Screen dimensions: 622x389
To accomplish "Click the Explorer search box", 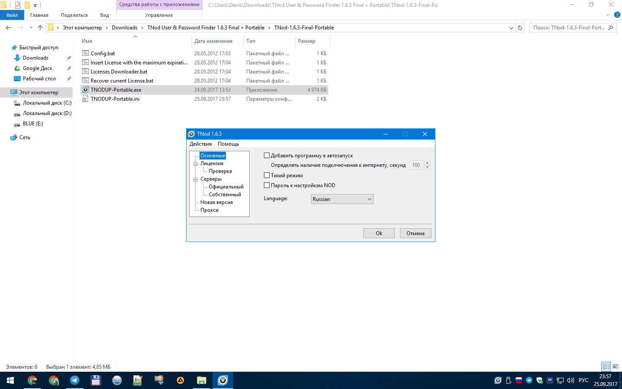I will pyautogui.click(x=573, y=28).
